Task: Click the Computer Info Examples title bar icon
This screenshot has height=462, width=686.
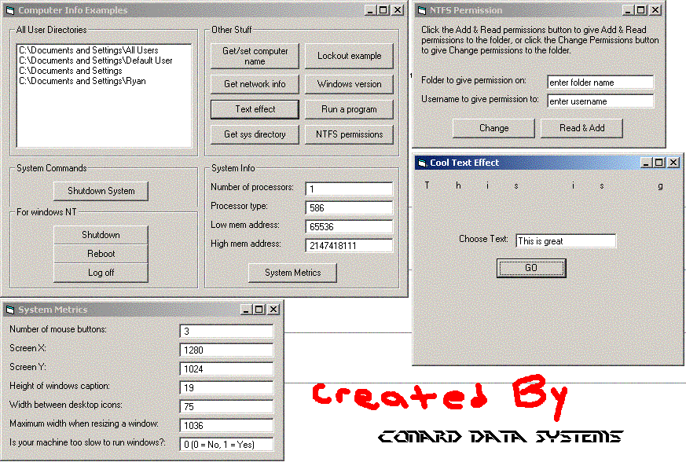Action: 10,10
